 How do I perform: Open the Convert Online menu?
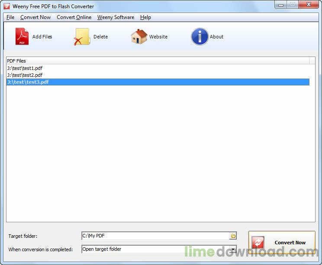pos(74,17)
